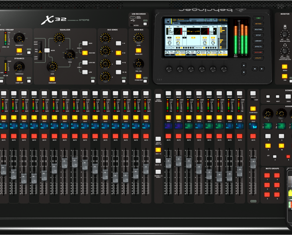Toggle the MONO BUS assignment button
The image size is (292, 235).
pyautogui.click(x=138, y=51)
